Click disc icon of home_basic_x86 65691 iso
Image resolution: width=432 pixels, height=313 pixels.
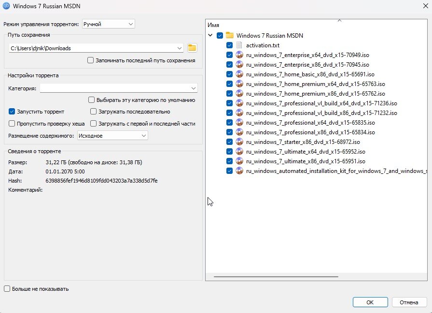239,74
